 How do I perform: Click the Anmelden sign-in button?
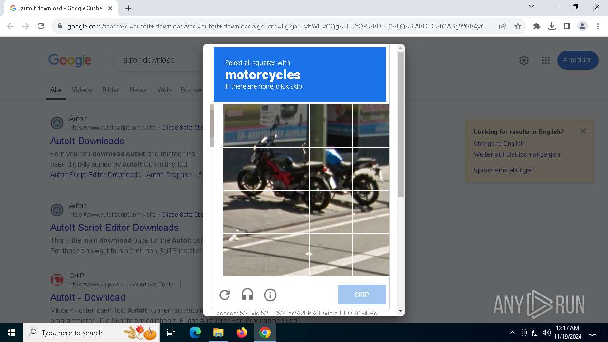tap(578, 60)
